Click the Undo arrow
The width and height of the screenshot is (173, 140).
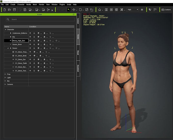[x=59, y=10]
